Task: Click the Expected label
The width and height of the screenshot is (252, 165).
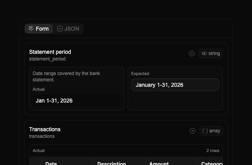Action: click(140, 73)
